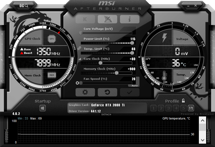Click the GeForce RTX 2080 Ti card name

coord(108,105)
